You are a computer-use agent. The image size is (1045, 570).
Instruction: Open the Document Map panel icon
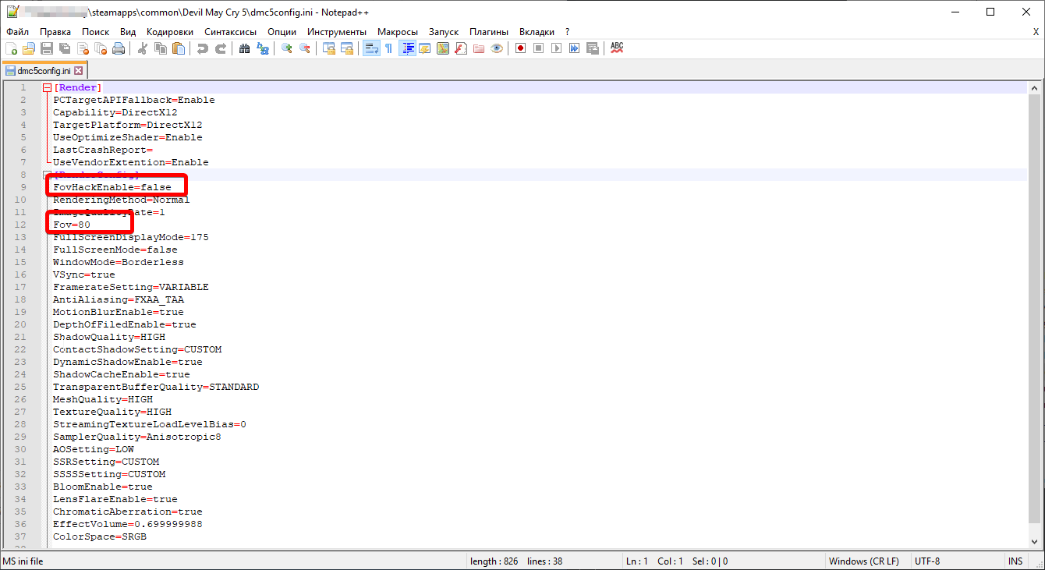pos(443,48)
